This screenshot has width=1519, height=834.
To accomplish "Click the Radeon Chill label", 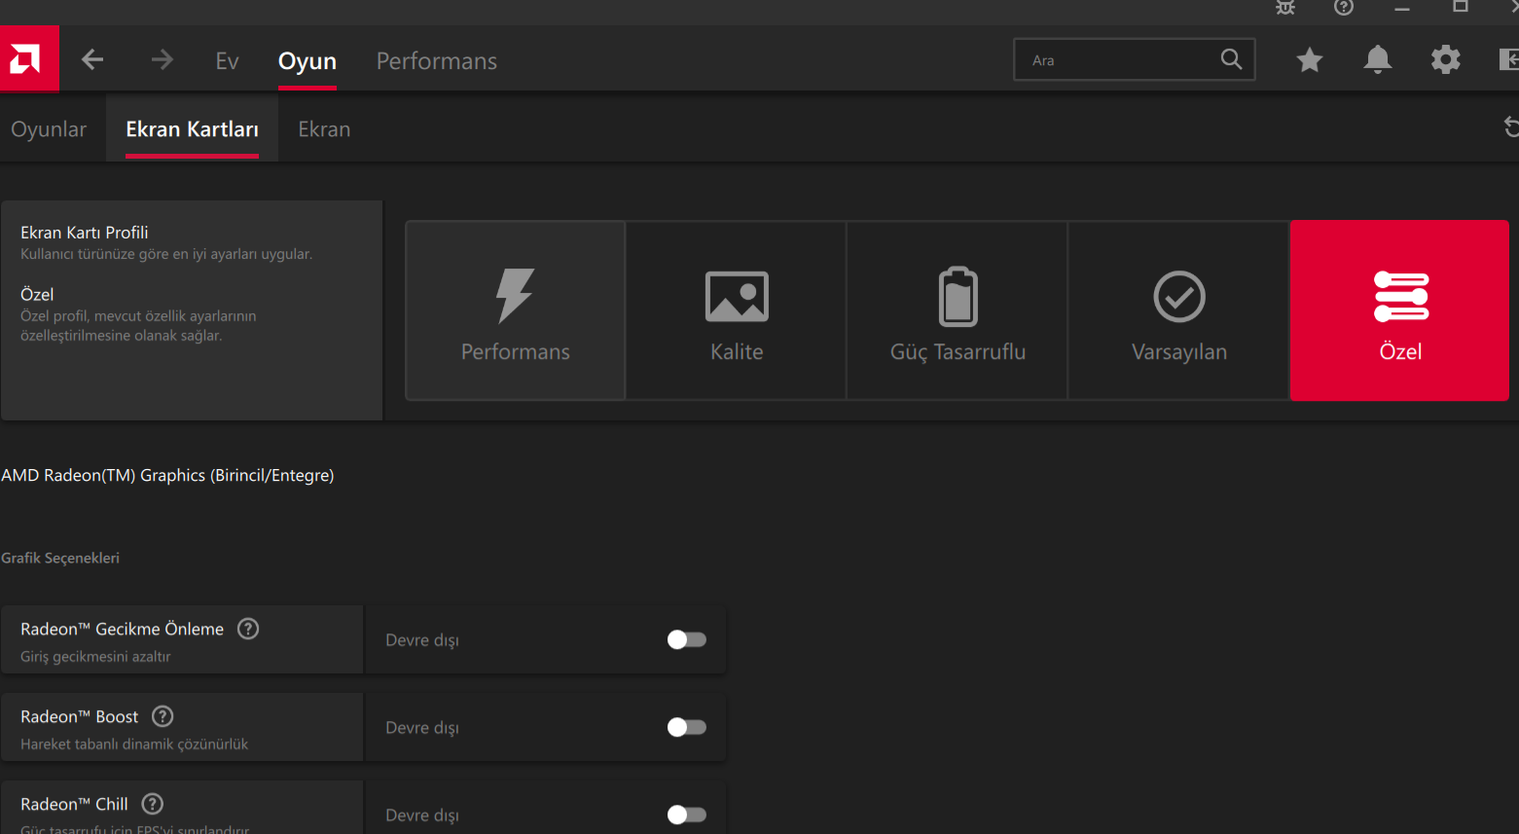I will tap(74, 804).
